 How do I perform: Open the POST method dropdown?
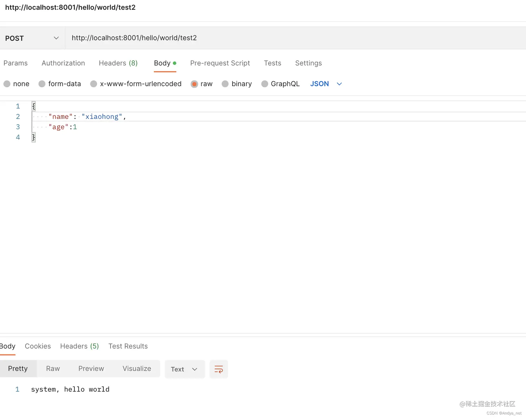32,38
